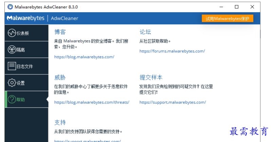Open the forums.malwarebytes.com link
This screenshot has height=142, width=271.
point(172,51)
